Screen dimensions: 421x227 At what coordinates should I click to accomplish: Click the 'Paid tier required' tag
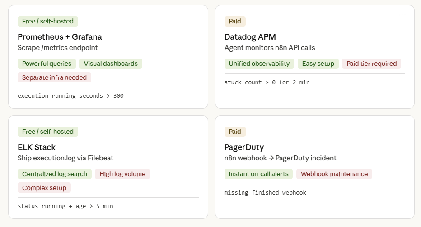pos(372,64)
